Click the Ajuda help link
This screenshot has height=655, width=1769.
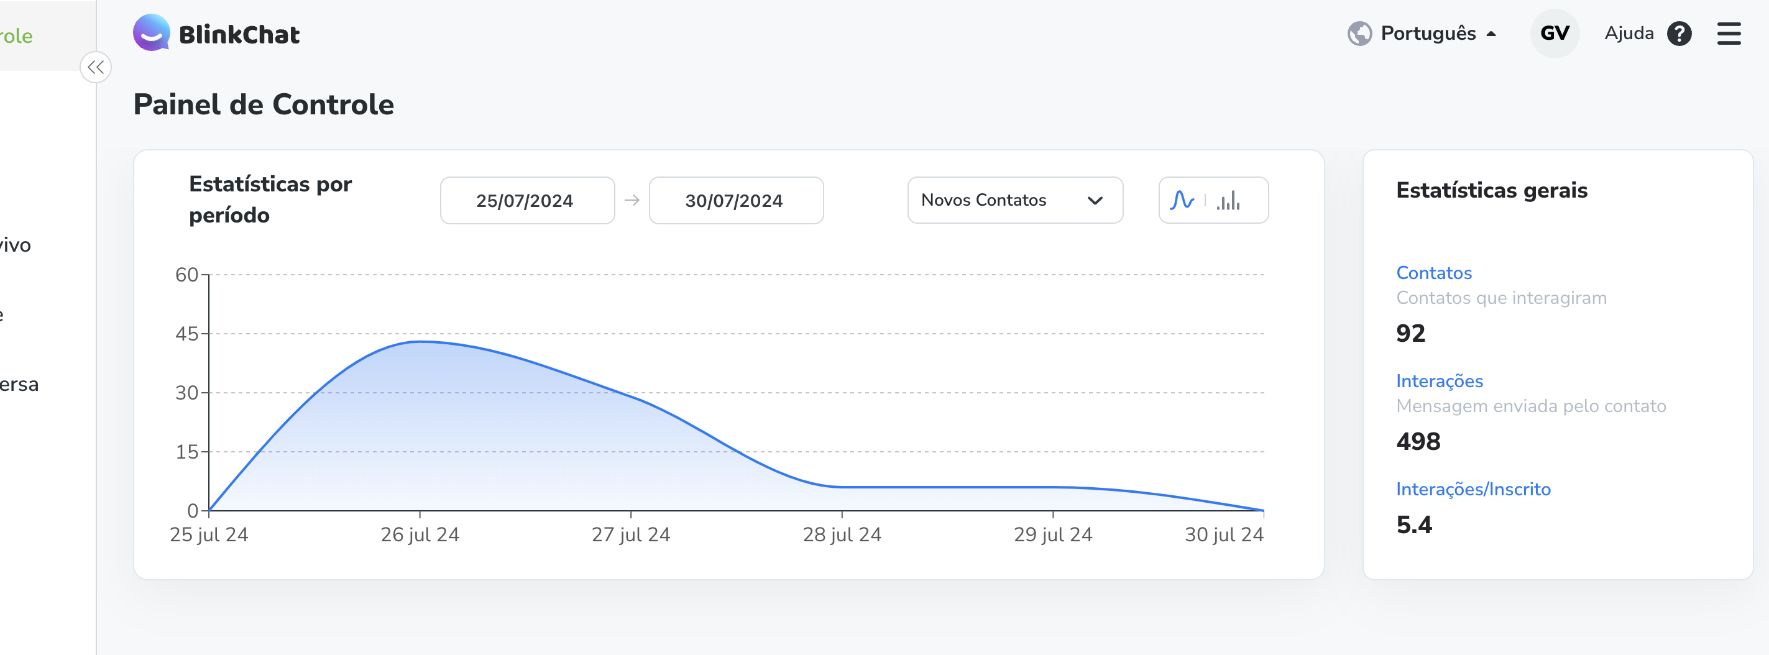(1629, 33)
